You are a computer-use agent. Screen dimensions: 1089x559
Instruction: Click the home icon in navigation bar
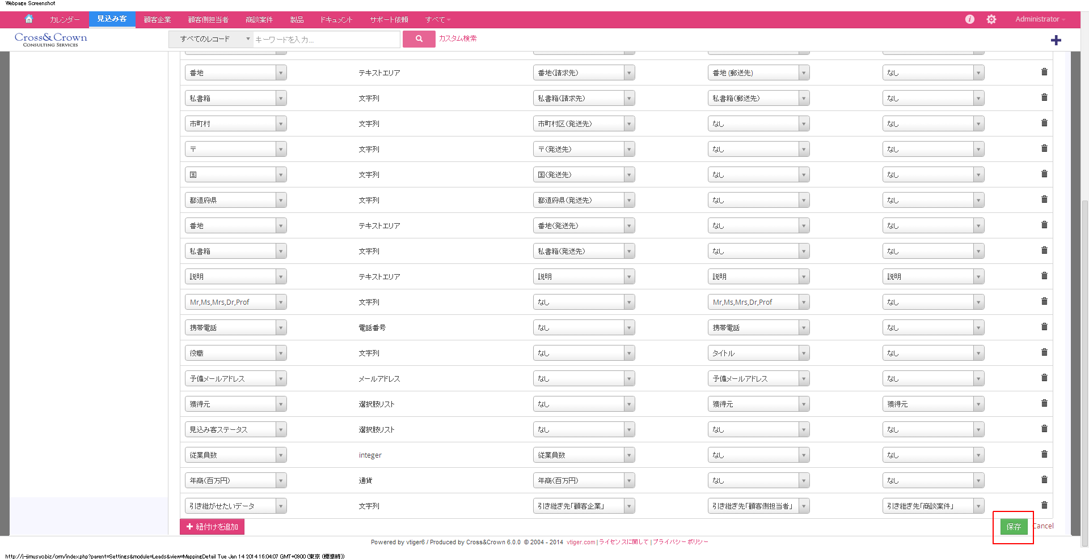[x=29, y=19]
